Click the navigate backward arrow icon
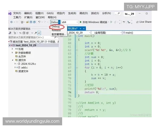 (11, 22)
